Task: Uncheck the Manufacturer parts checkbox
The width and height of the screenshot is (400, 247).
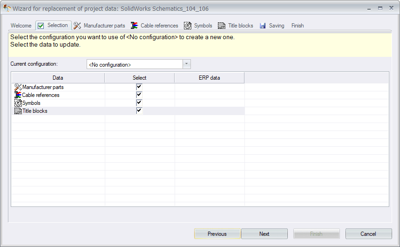Action: point(139,87)
